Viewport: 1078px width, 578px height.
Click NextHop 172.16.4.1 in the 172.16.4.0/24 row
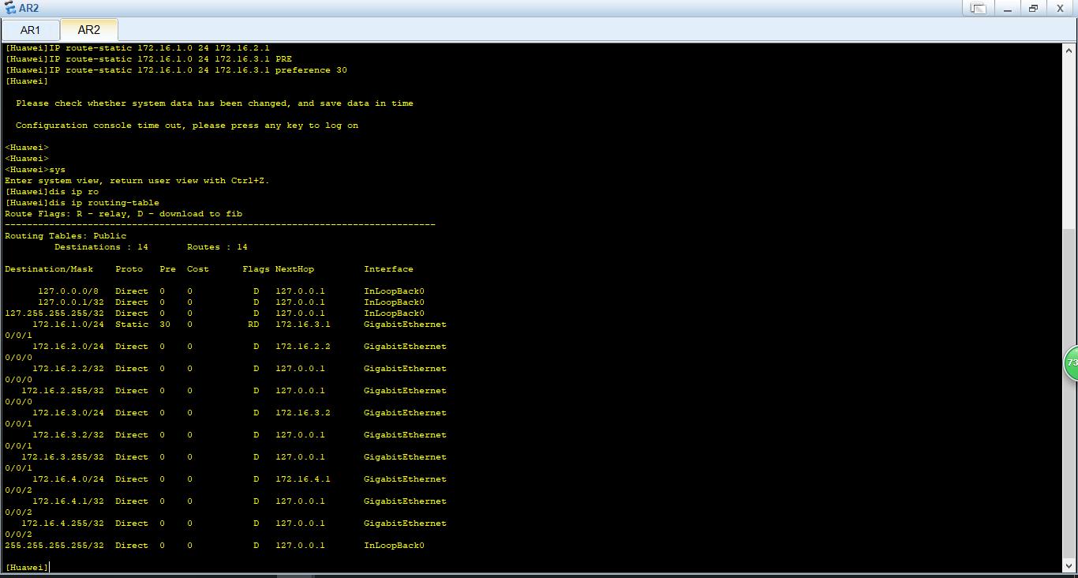click(x=303, y=479)
